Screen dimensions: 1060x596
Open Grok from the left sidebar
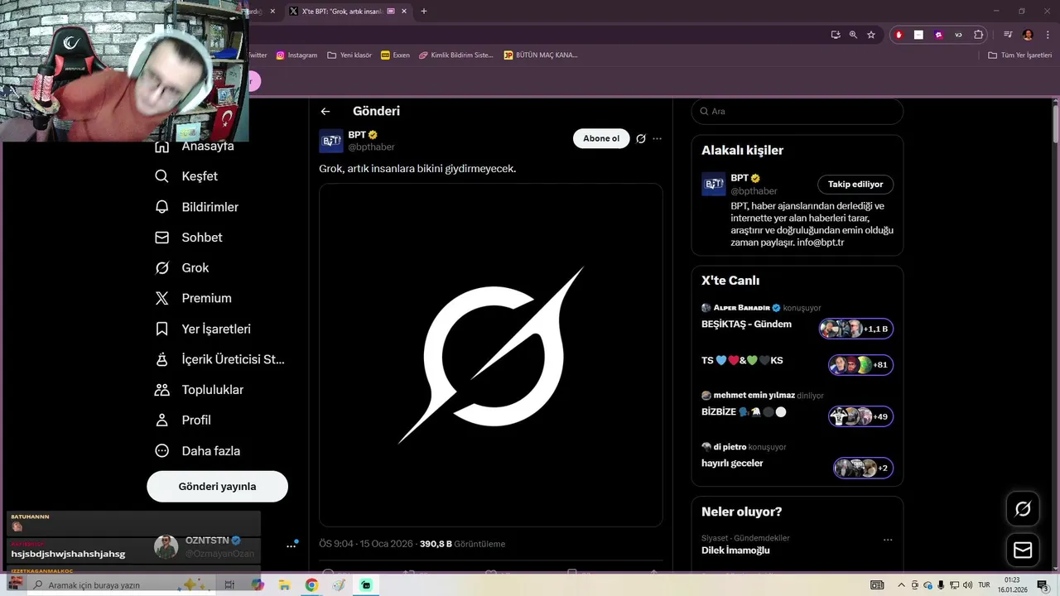(x=182, y=268)
